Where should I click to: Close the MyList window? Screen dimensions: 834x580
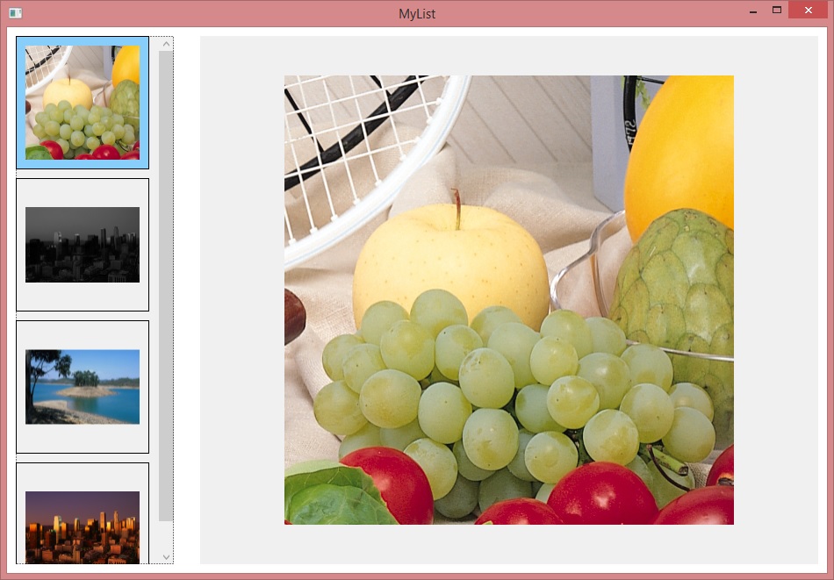(806, 11)
